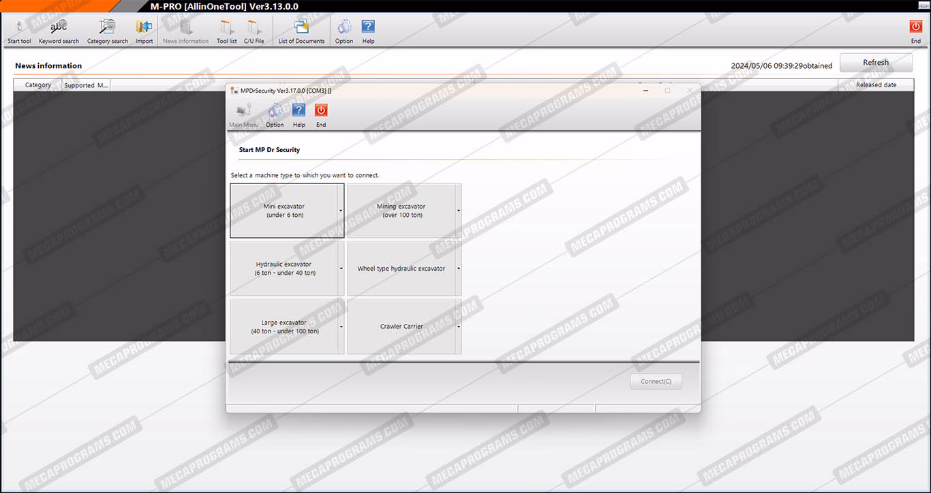The height and width of the screenshot is (493, 931).
Task: Open the C/U File tool
Action: click(x=254, y=31)
